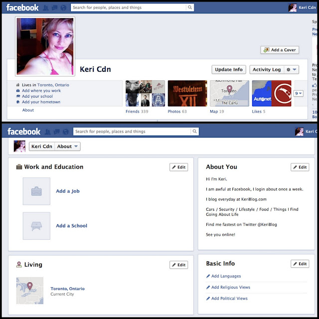319x319 pixels.
Task: Click Add your hometown link
Action: (x=41, y=102)
